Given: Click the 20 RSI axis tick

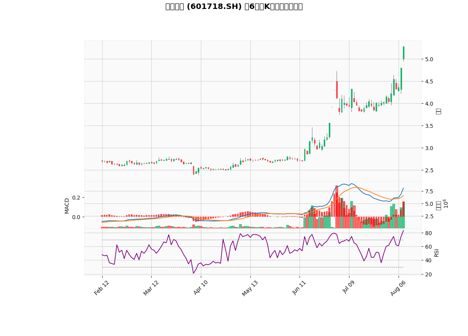Looking at the screenshot, I should (427, 274).
